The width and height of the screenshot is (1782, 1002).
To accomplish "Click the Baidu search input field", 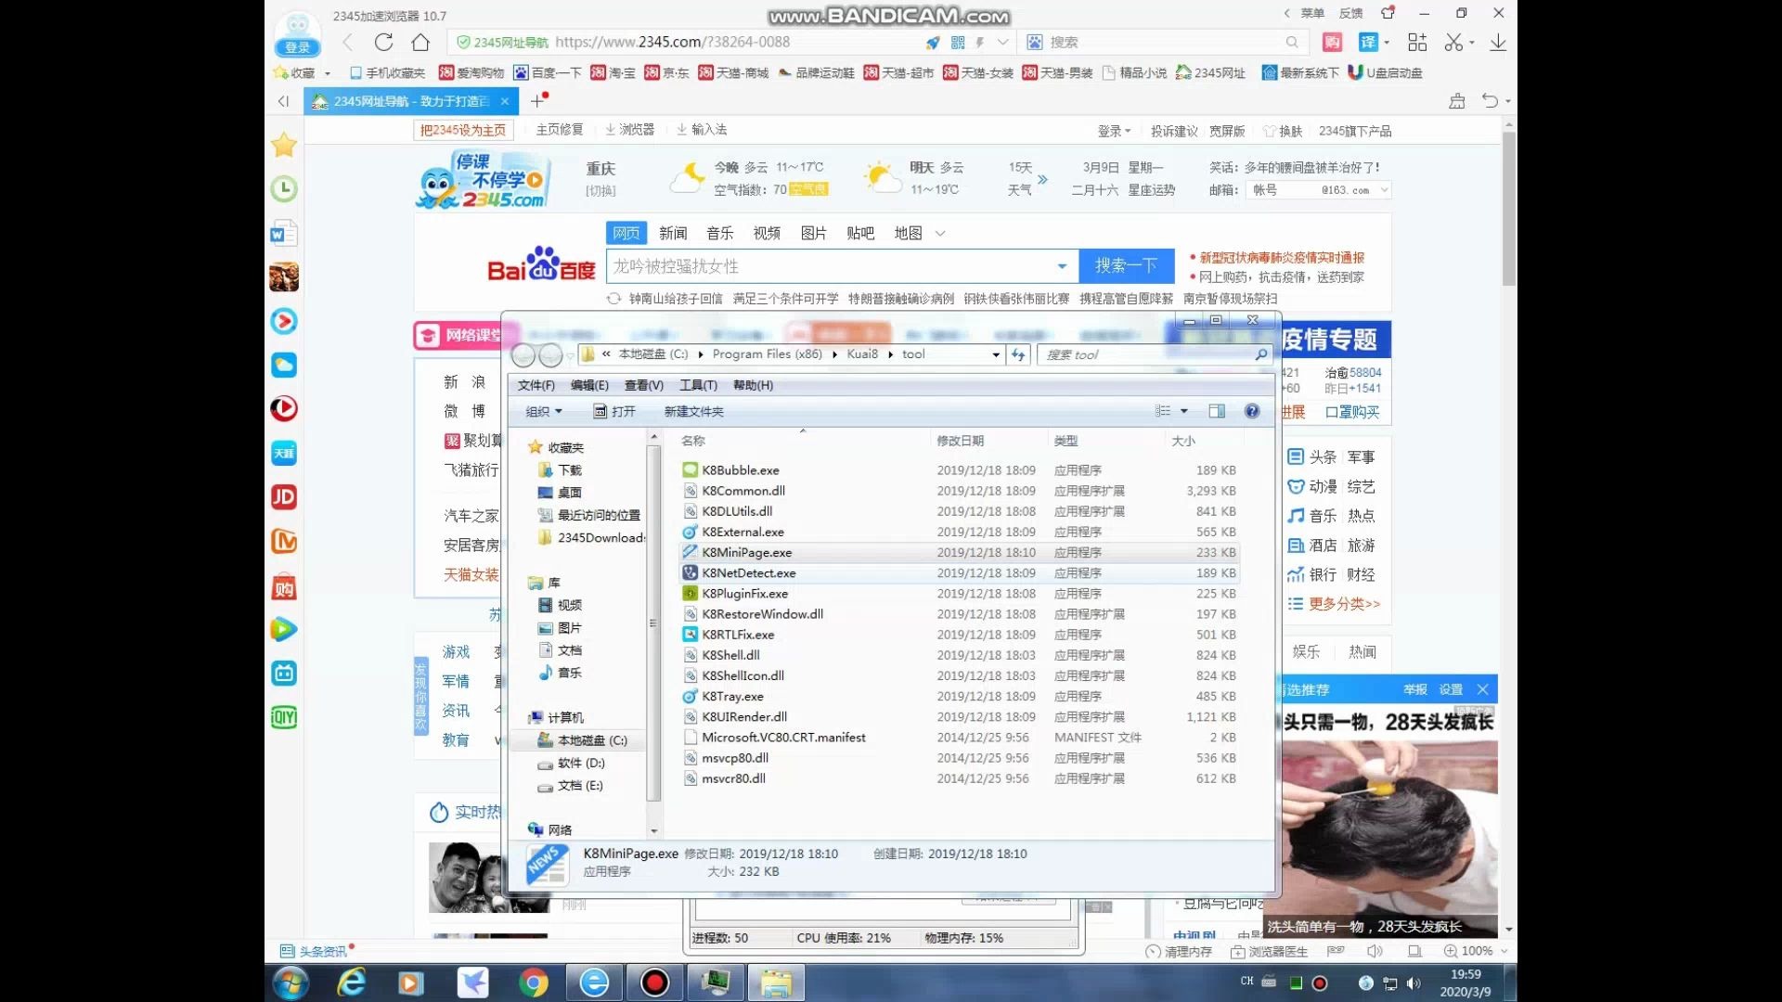I will 829,266.
